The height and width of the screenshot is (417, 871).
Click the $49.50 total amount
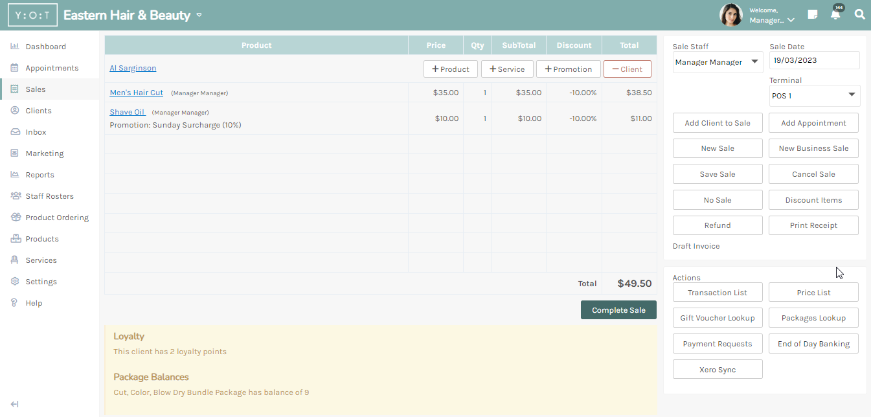(634, 284)
